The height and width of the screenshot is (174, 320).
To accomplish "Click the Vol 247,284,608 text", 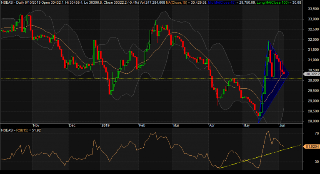I will [x=152, y=2].
